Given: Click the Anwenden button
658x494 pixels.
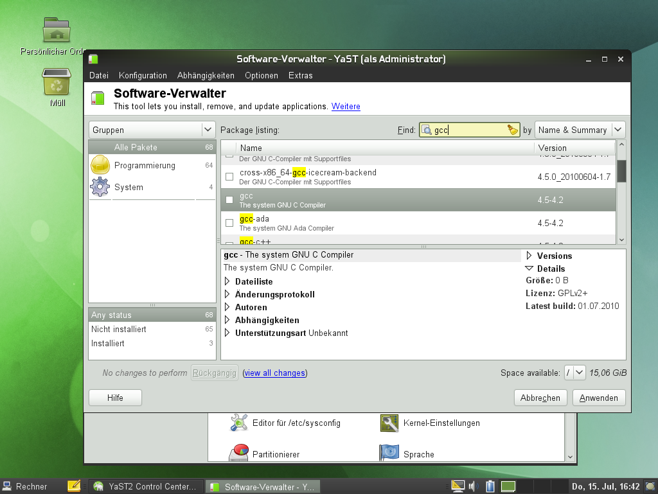Looking at the screenshot, I should click(x=599, y=398).
